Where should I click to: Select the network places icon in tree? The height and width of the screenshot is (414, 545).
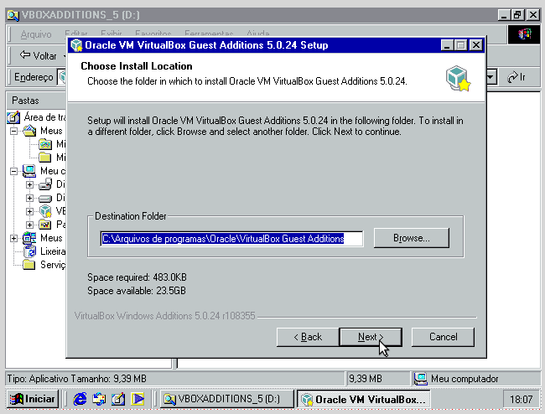(29, 238)
